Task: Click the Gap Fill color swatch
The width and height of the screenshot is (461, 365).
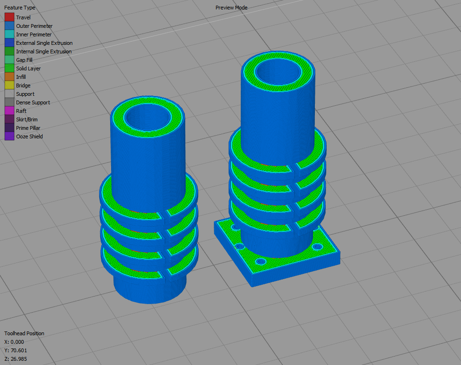Action: click(x=9, y=60)
